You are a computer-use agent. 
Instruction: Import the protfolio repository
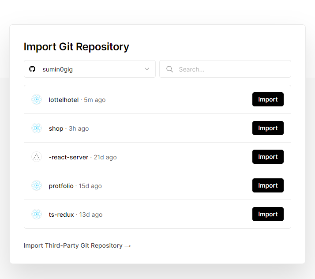coord(268,185)
